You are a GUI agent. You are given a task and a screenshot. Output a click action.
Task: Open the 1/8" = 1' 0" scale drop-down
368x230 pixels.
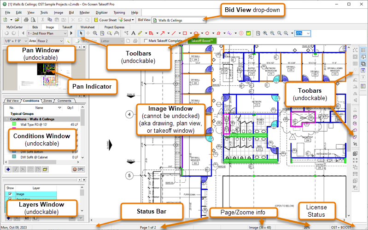pyautogui.click(x=26, y=41)
